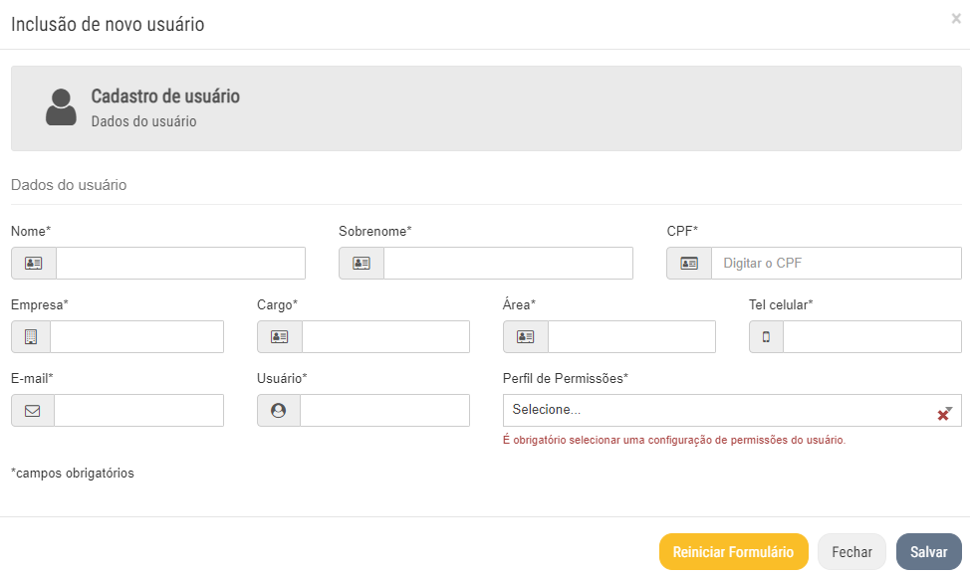Select the E-mail input box

tap(138, 411)
